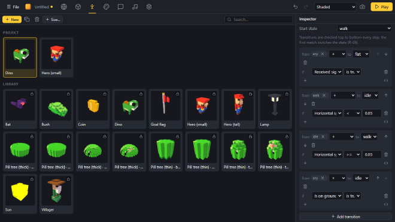Click the camera screenshot icon
The height and width of the screenshot is (222, 395).
click(362, 7)
